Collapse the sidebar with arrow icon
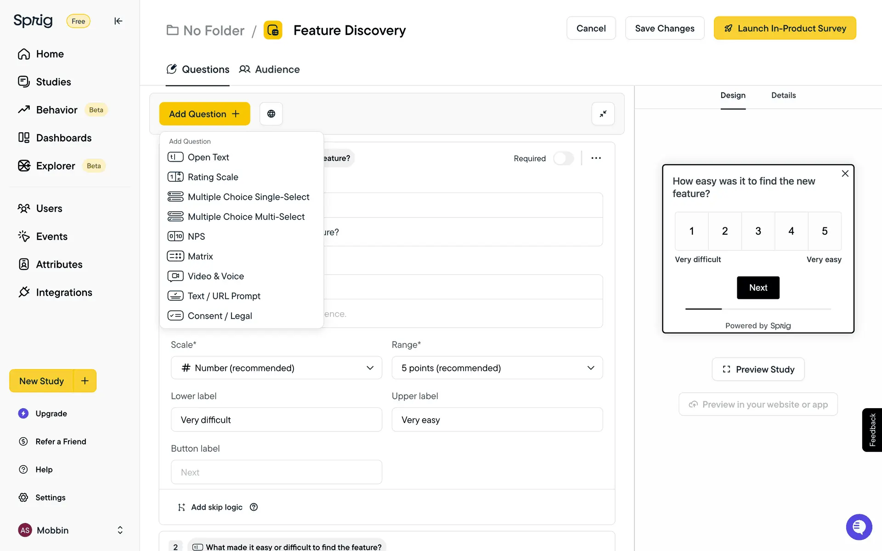Image resolution: width=882 pixels, height=551 pixels. coord(118,21)
